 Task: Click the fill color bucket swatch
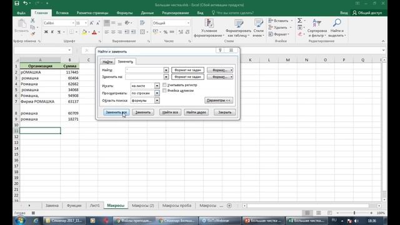click(84, 32)
